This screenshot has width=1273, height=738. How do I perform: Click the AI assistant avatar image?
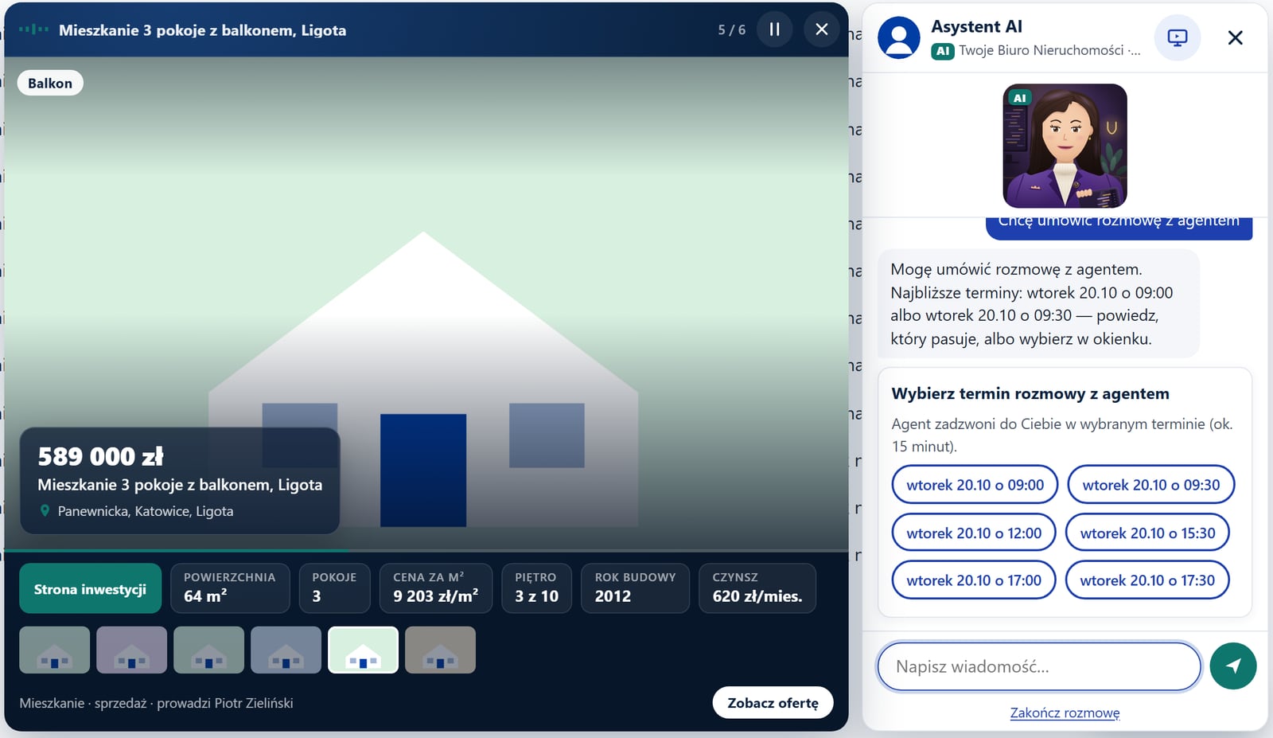click(1065, 146)
